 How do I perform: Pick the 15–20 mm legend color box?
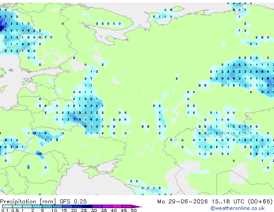tap(67, 206)
